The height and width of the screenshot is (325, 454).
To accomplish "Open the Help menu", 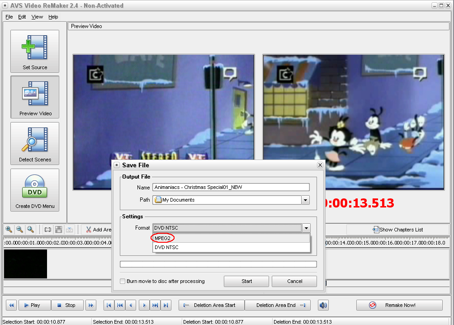I will (x=53, y=17).
